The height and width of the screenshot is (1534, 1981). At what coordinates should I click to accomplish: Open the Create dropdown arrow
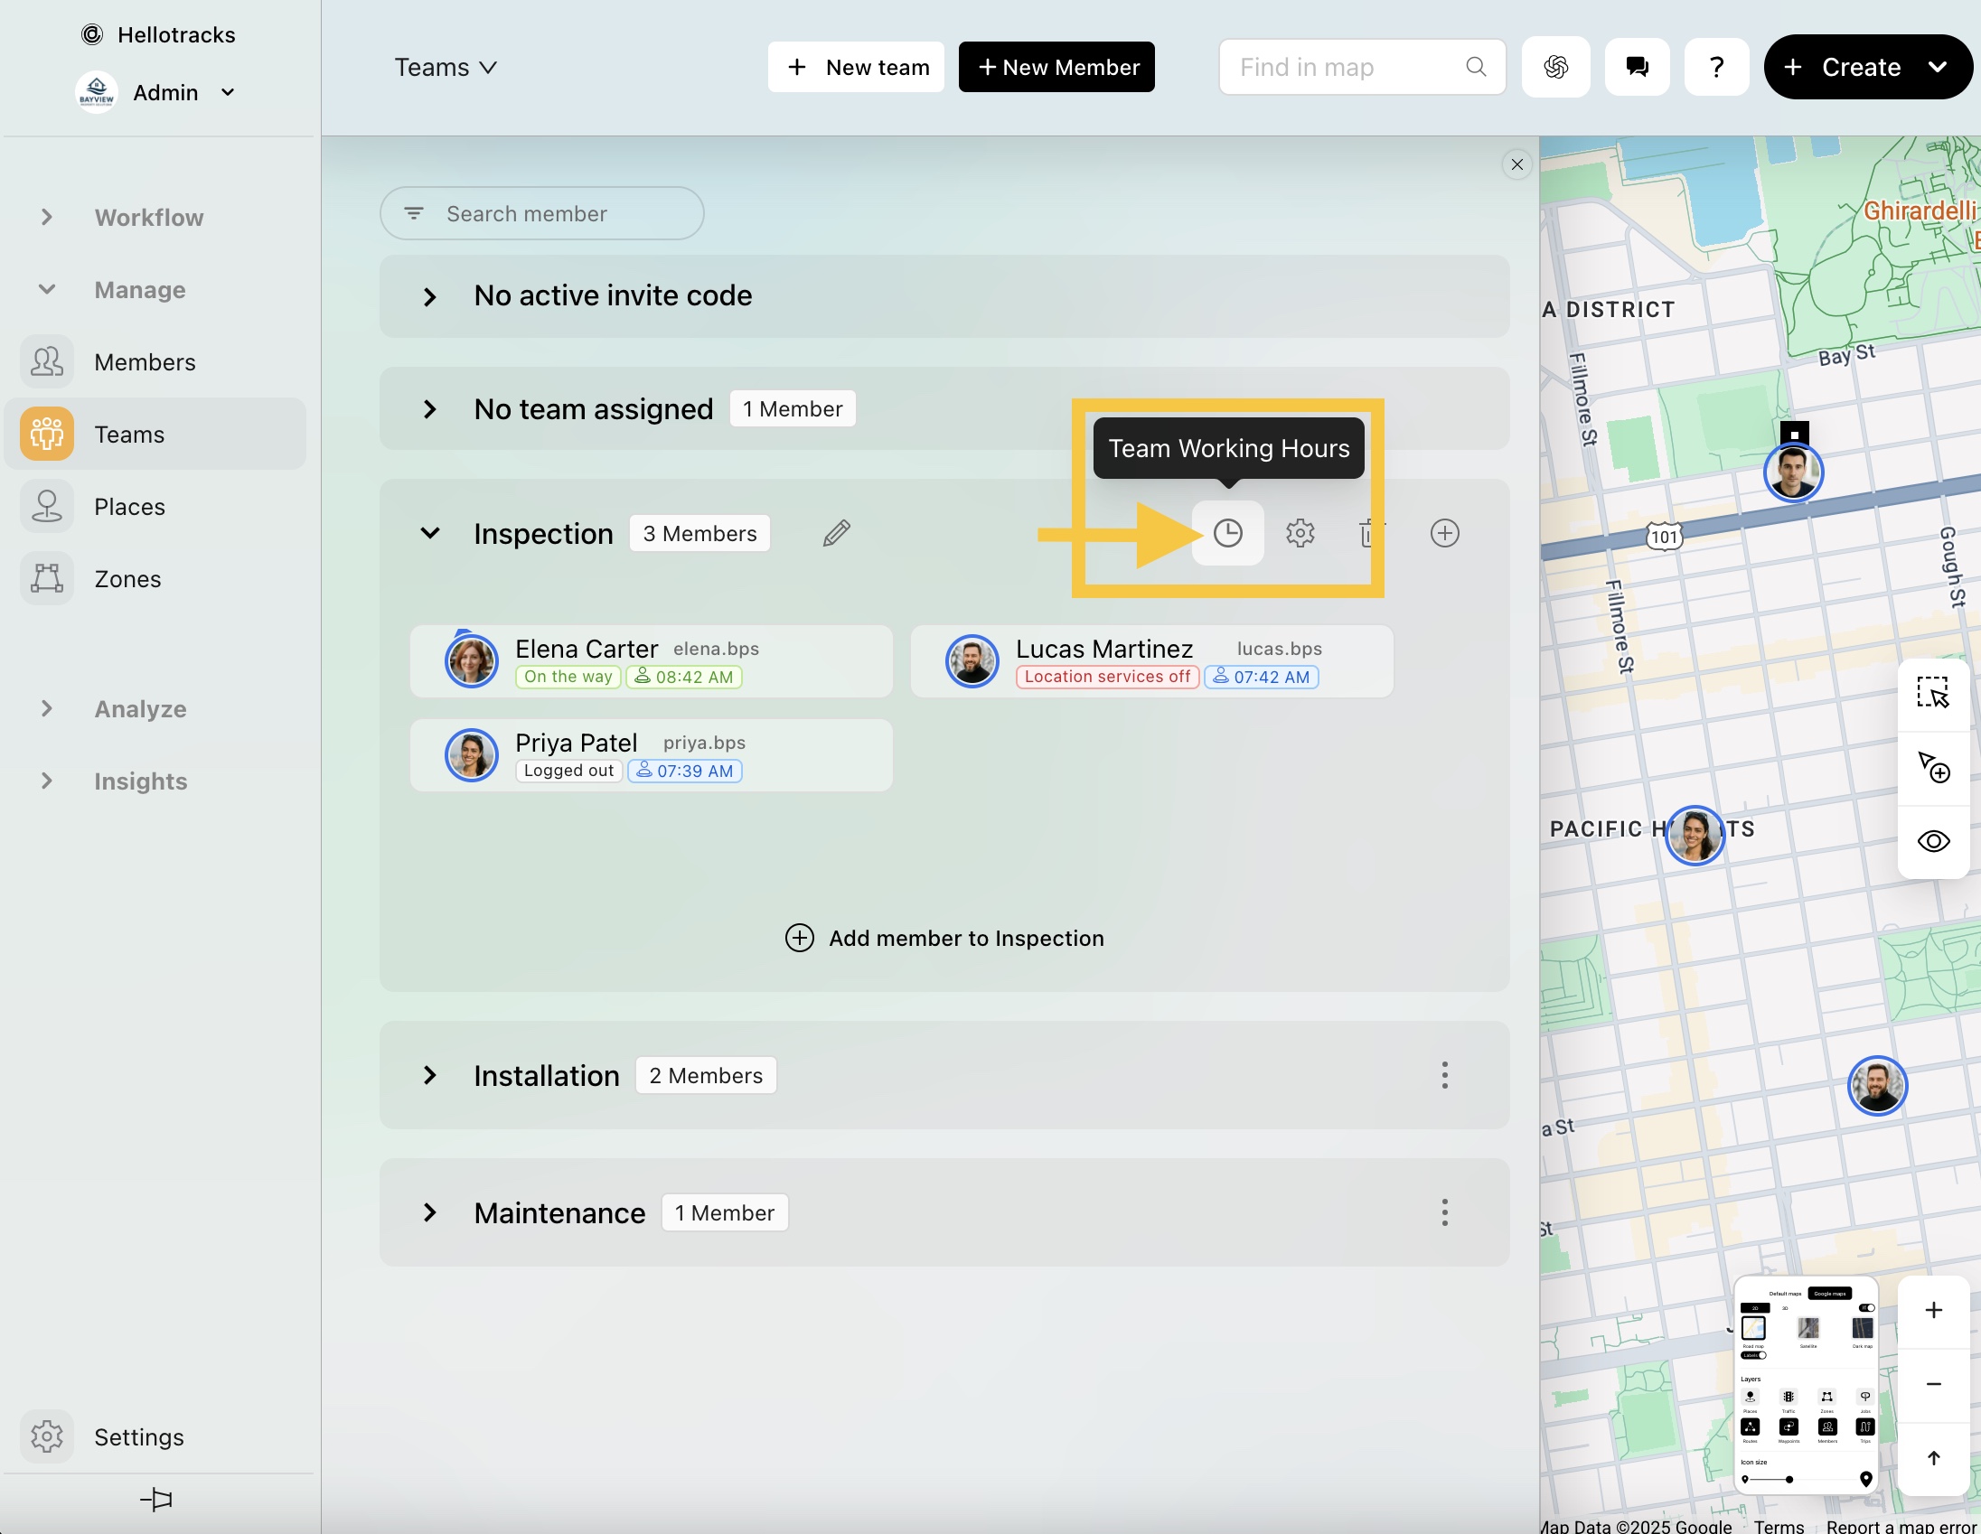(1937, 67)
